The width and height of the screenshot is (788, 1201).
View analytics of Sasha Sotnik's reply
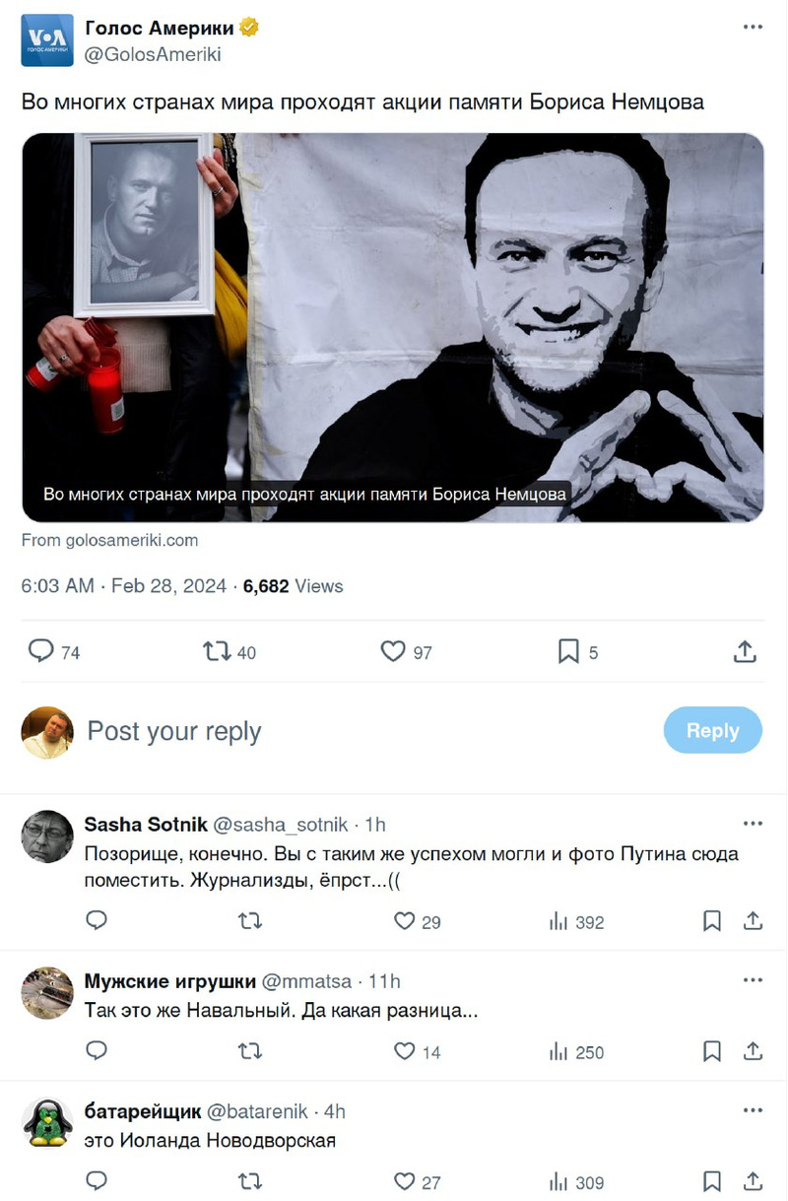(558, 921)
